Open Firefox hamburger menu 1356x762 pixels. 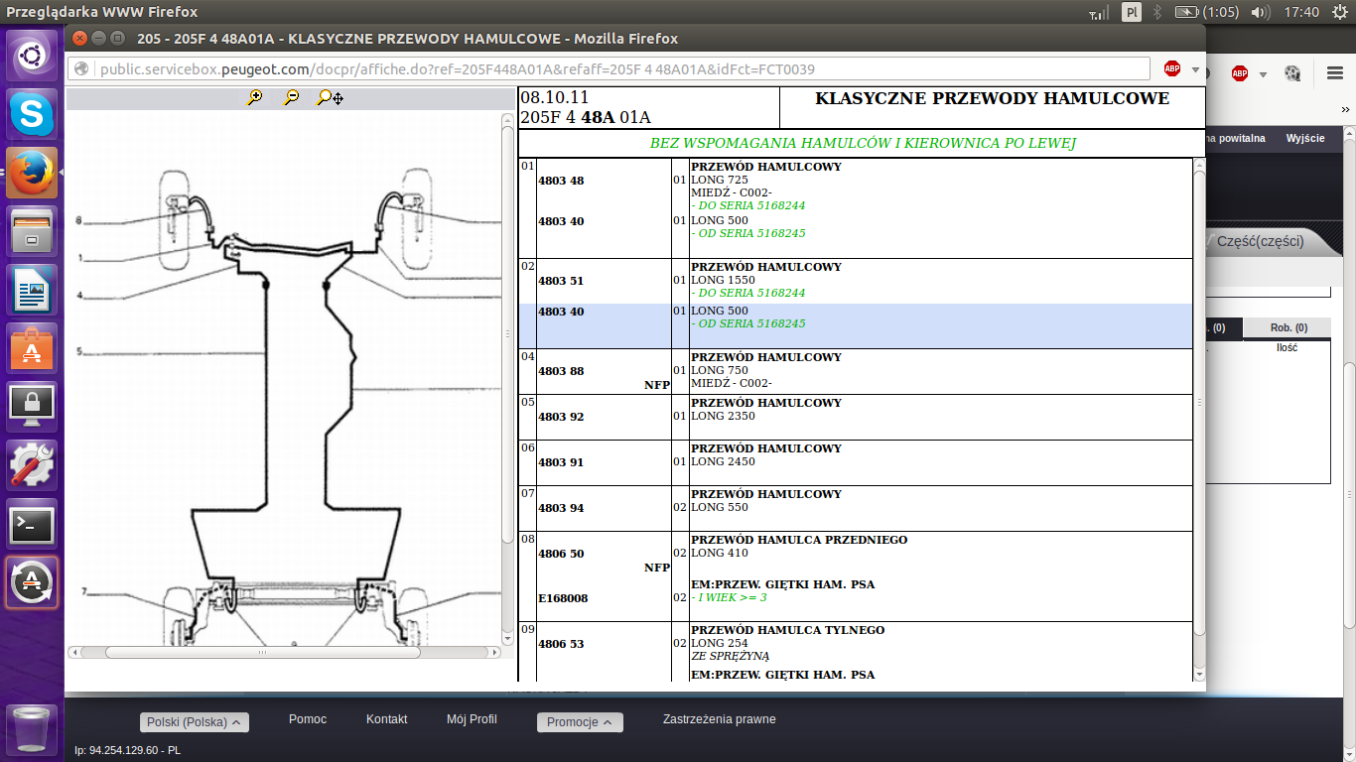click(1335, 73)
